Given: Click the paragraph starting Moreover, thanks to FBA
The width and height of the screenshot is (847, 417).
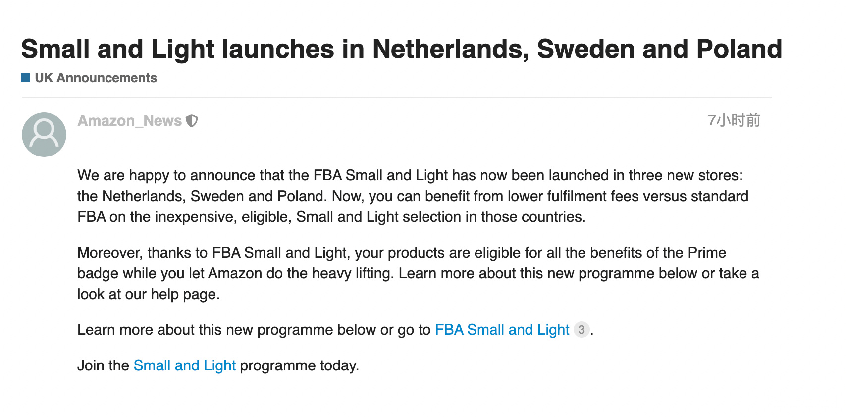Looking at the screenshot, I should tap(418, 273).
